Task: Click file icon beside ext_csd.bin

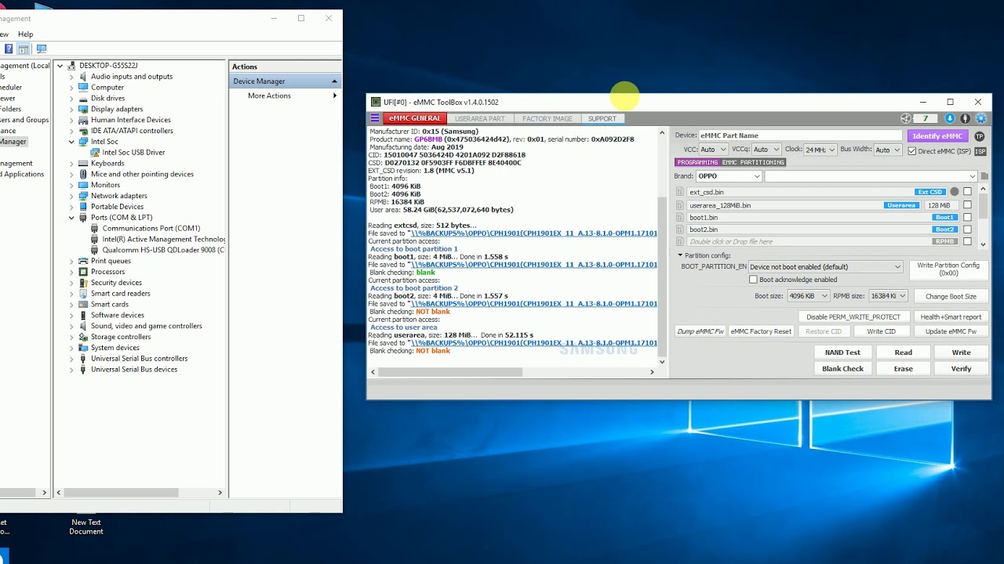Action: click(x=681, y=192)
